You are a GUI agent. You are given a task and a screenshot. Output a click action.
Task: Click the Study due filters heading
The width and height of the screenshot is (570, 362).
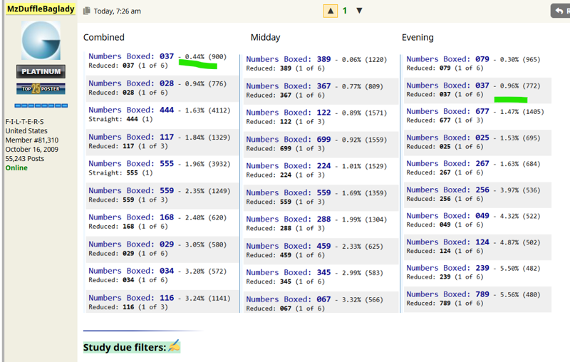pos(125,348)
